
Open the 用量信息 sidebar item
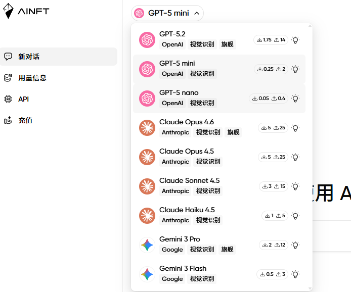[x=32, y=78]
